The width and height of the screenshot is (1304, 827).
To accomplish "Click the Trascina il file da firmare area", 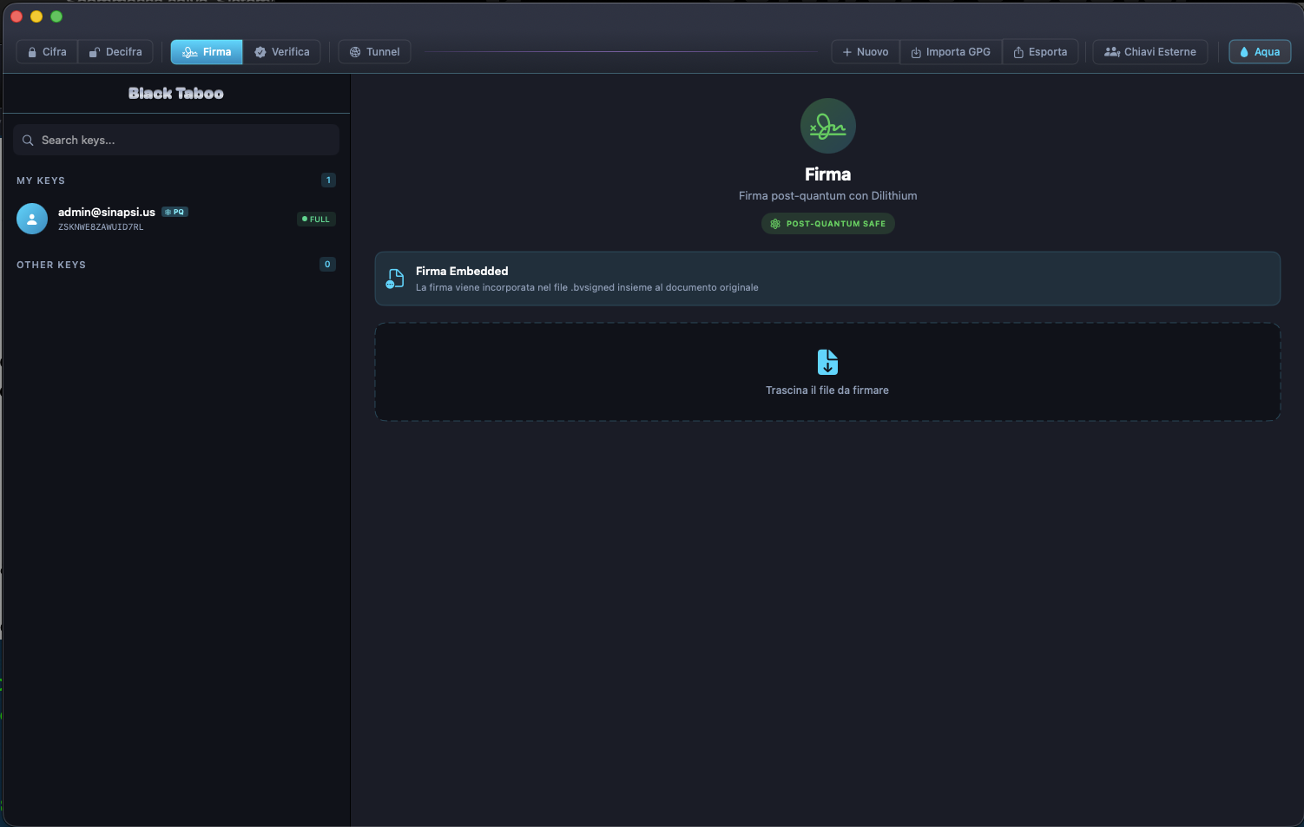I will pyautogui.click(x=827, y=391).
